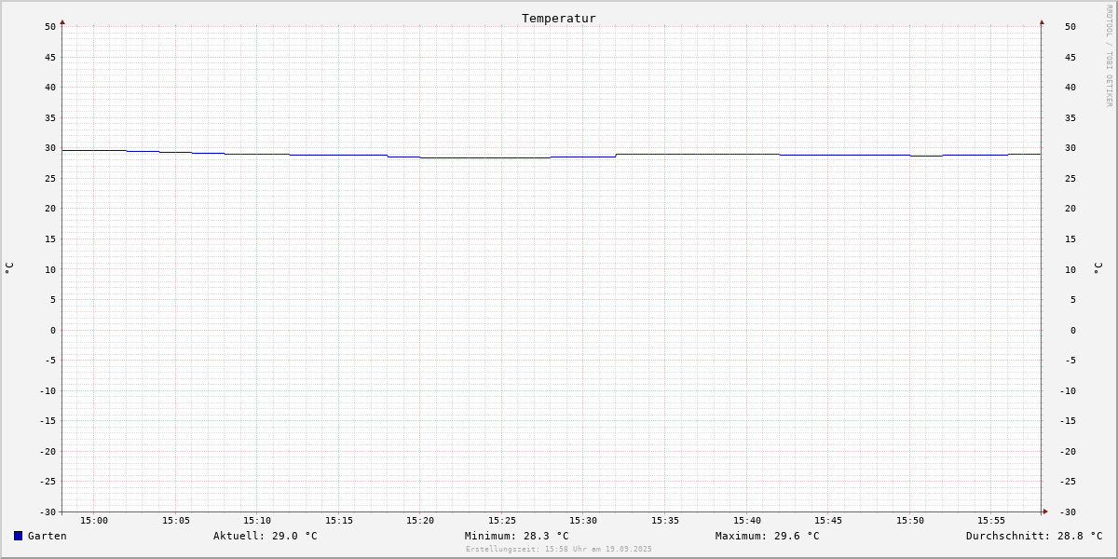Select the Durchschnitt: 28.8 °C value

click(1034, 536)
